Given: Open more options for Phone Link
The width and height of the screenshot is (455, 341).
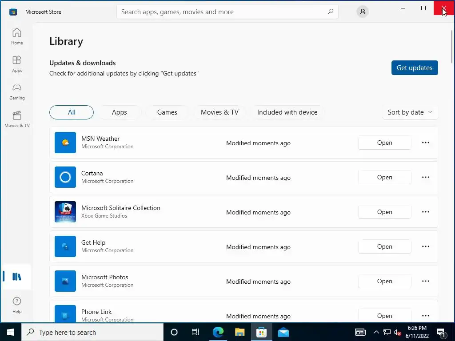Looking at the screenshot, I should (x=425, y=316).
